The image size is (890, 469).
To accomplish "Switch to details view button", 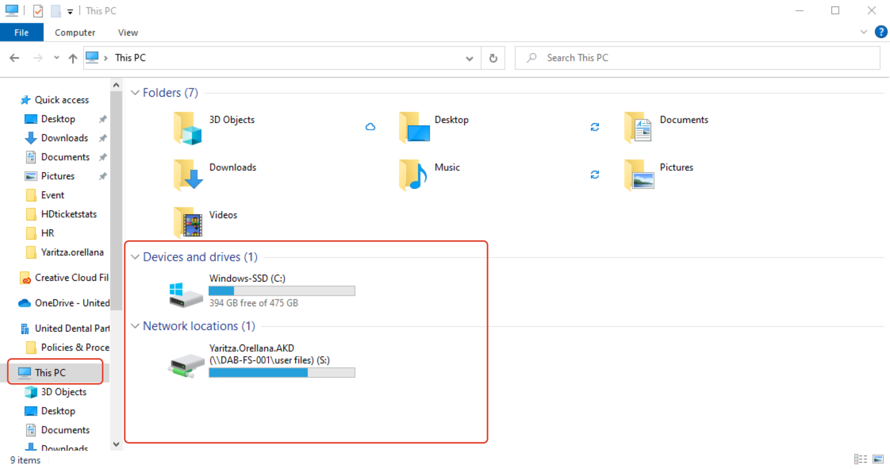I will click(861, 459).
